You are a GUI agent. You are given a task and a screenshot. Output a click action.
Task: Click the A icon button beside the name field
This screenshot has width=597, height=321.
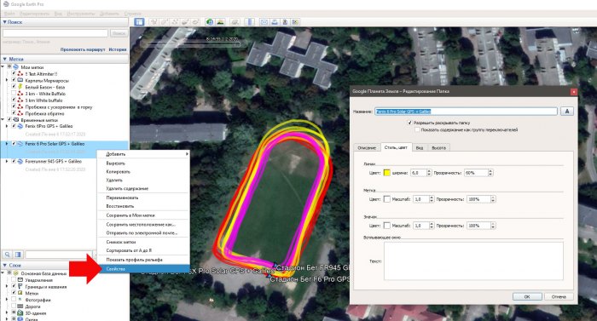[x=567, y=111]
